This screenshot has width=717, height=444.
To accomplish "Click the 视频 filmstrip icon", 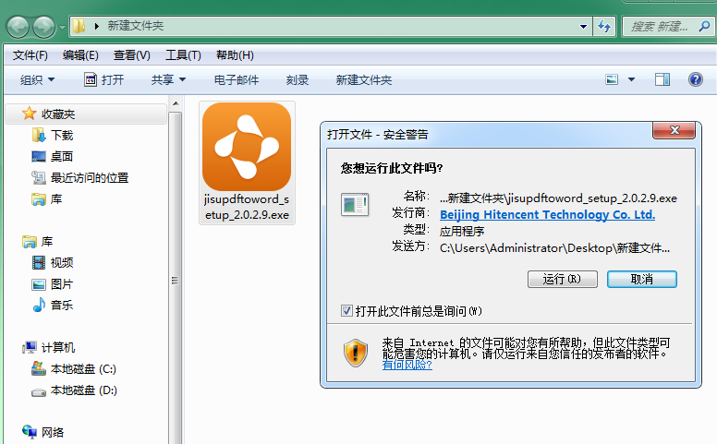I will (x=39, y=263).
